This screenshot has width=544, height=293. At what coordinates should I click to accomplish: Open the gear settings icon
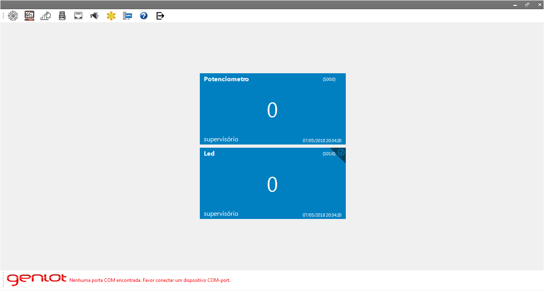pos(13,16)
